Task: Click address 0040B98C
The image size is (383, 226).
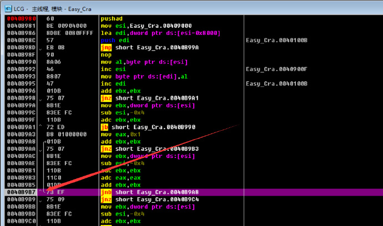Action: coord(22,40)
